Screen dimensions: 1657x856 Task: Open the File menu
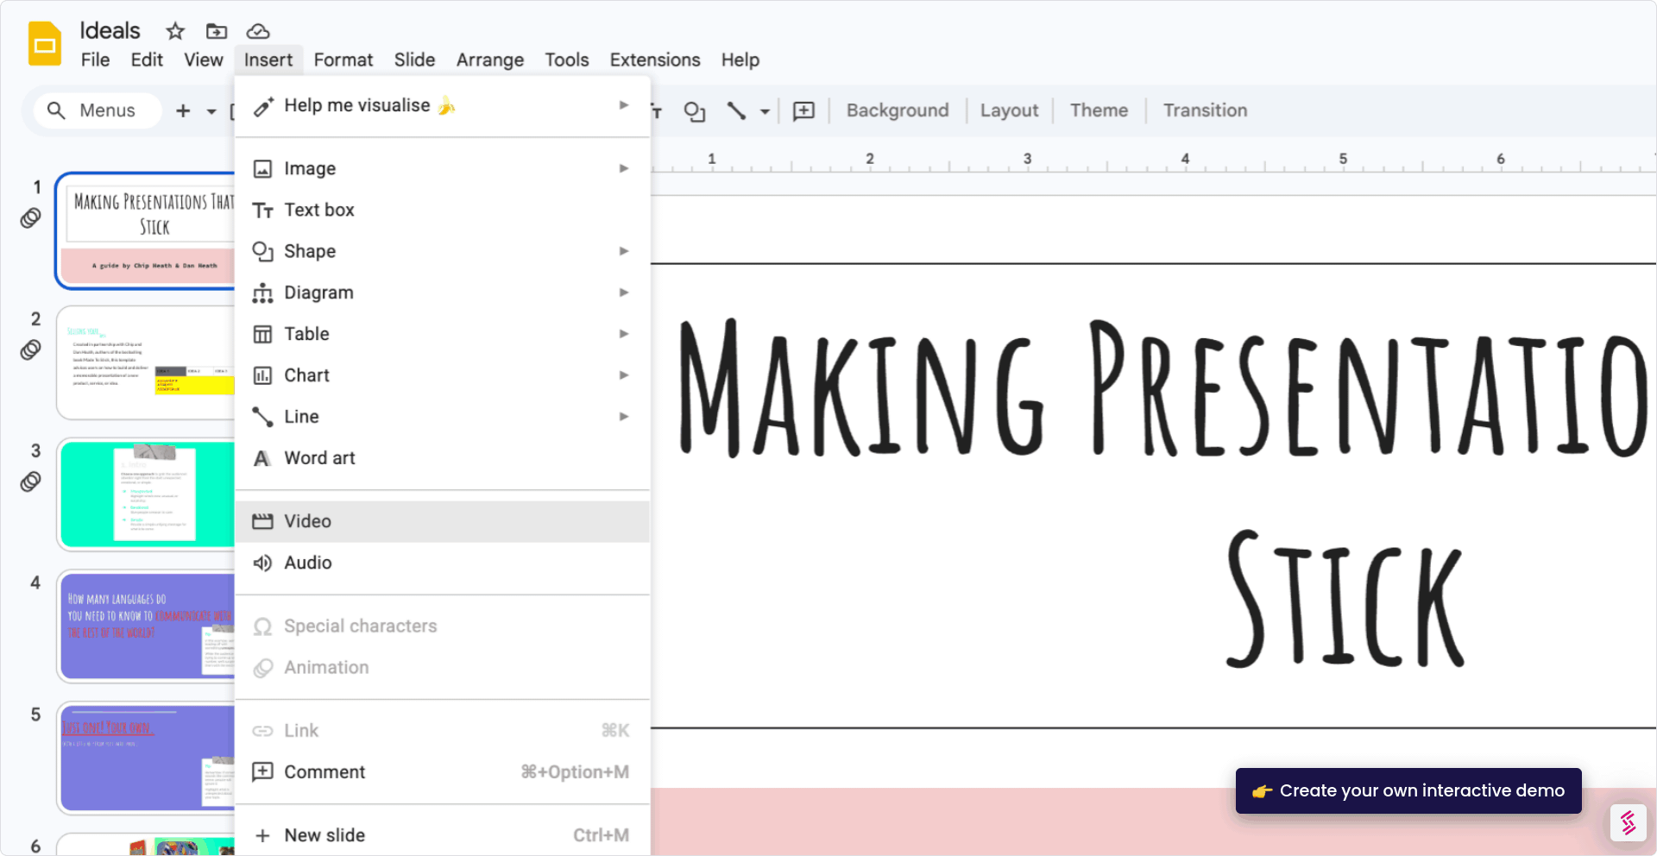point(95,60)
